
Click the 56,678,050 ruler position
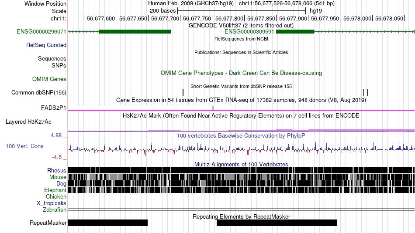[389, 18]
